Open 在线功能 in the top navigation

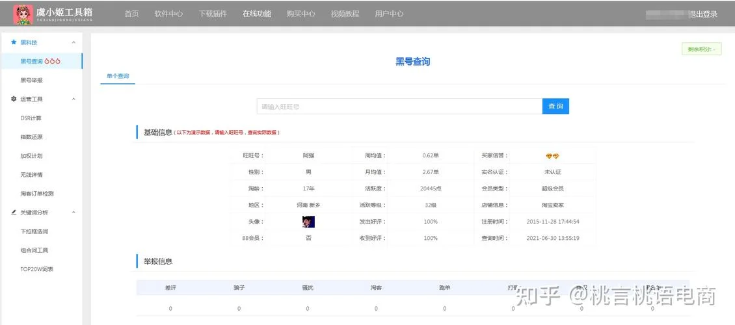point(257,14)
